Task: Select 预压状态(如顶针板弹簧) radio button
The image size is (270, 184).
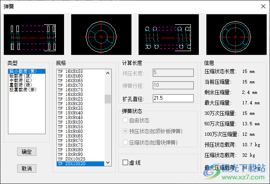Action: tap(152, 131)
